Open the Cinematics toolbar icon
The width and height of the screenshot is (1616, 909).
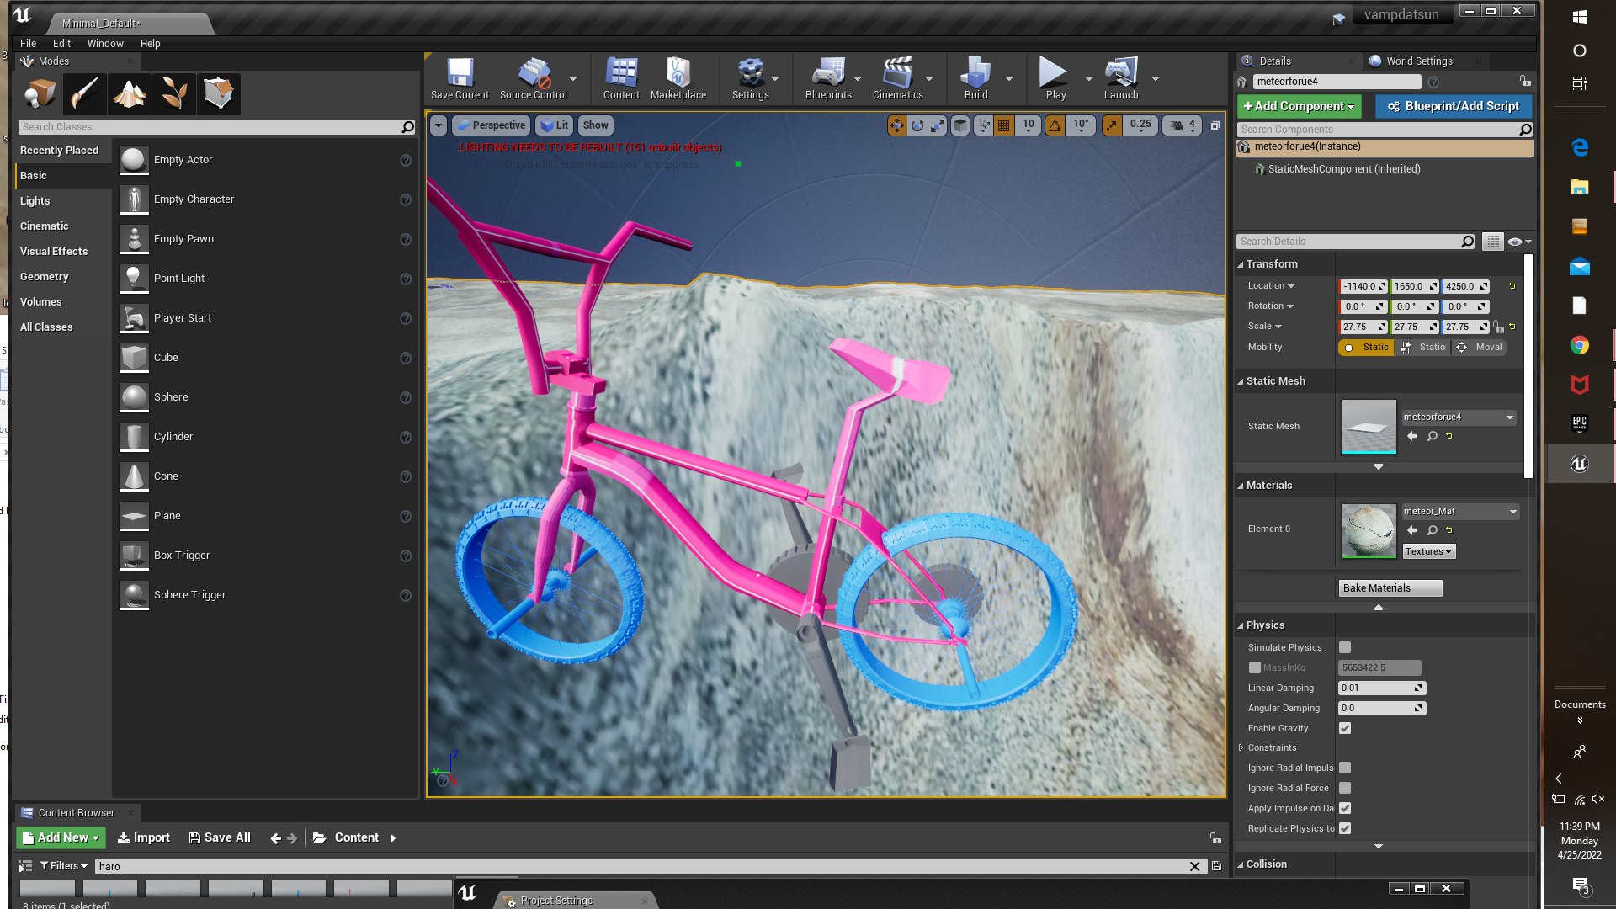coord(897,79)
